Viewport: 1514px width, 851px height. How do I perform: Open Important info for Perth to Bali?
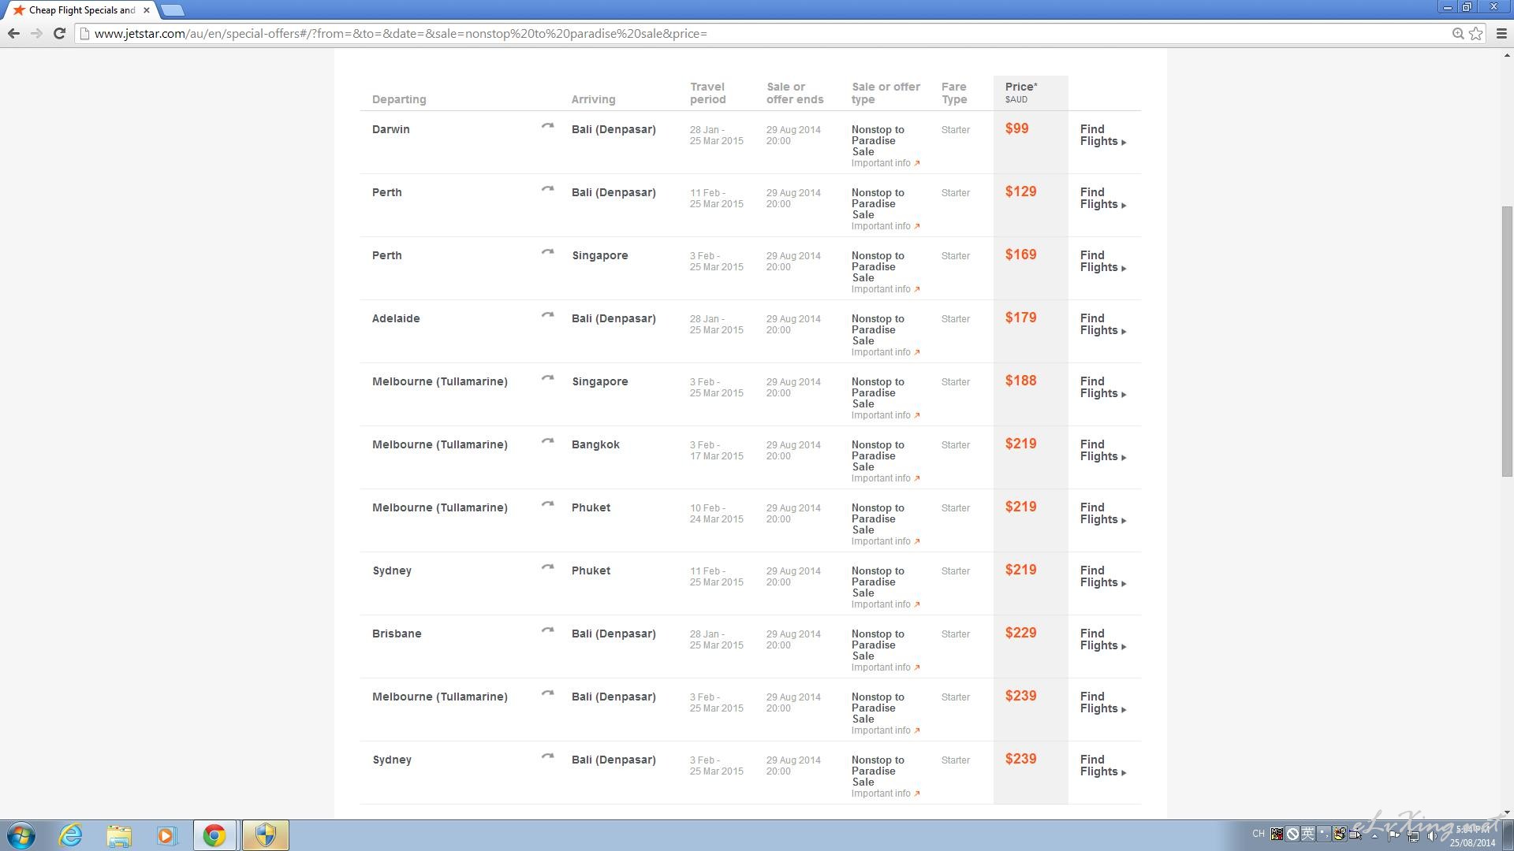click(x=886, y=226)
